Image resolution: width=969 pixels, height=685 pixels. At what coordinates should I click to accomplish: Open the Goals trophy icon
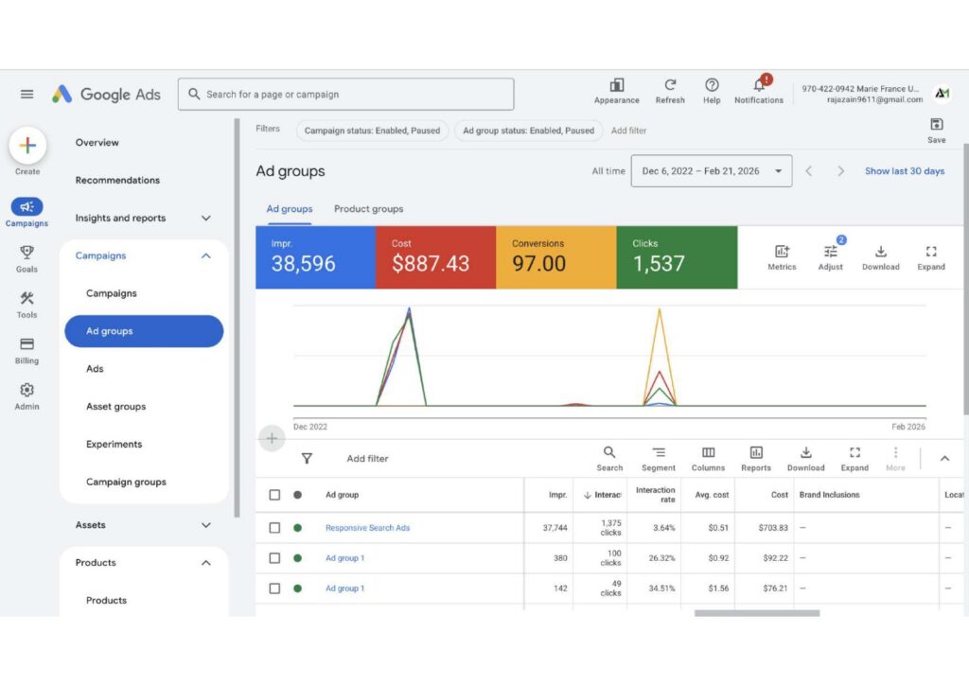point(26,252)
